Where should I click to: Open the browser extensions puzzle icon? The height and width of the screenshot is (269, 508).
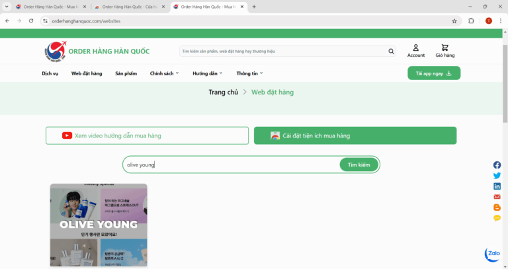tap(471, 20)
